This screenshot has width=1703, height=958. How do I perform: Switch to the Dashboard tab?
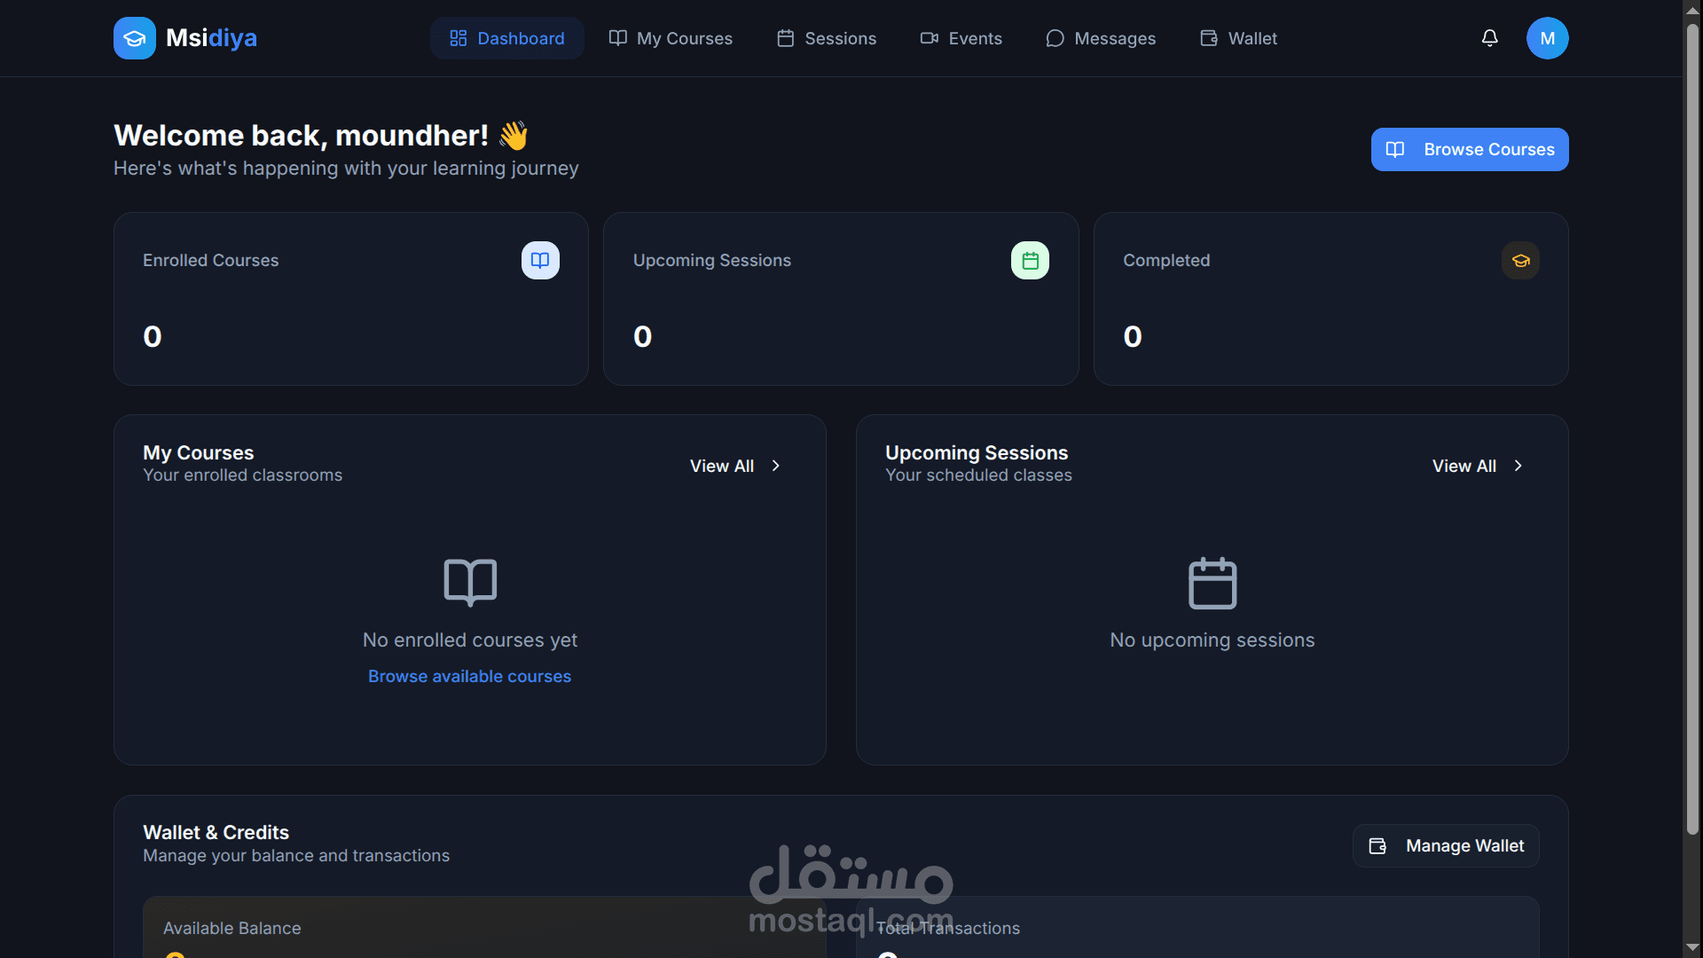507,38
